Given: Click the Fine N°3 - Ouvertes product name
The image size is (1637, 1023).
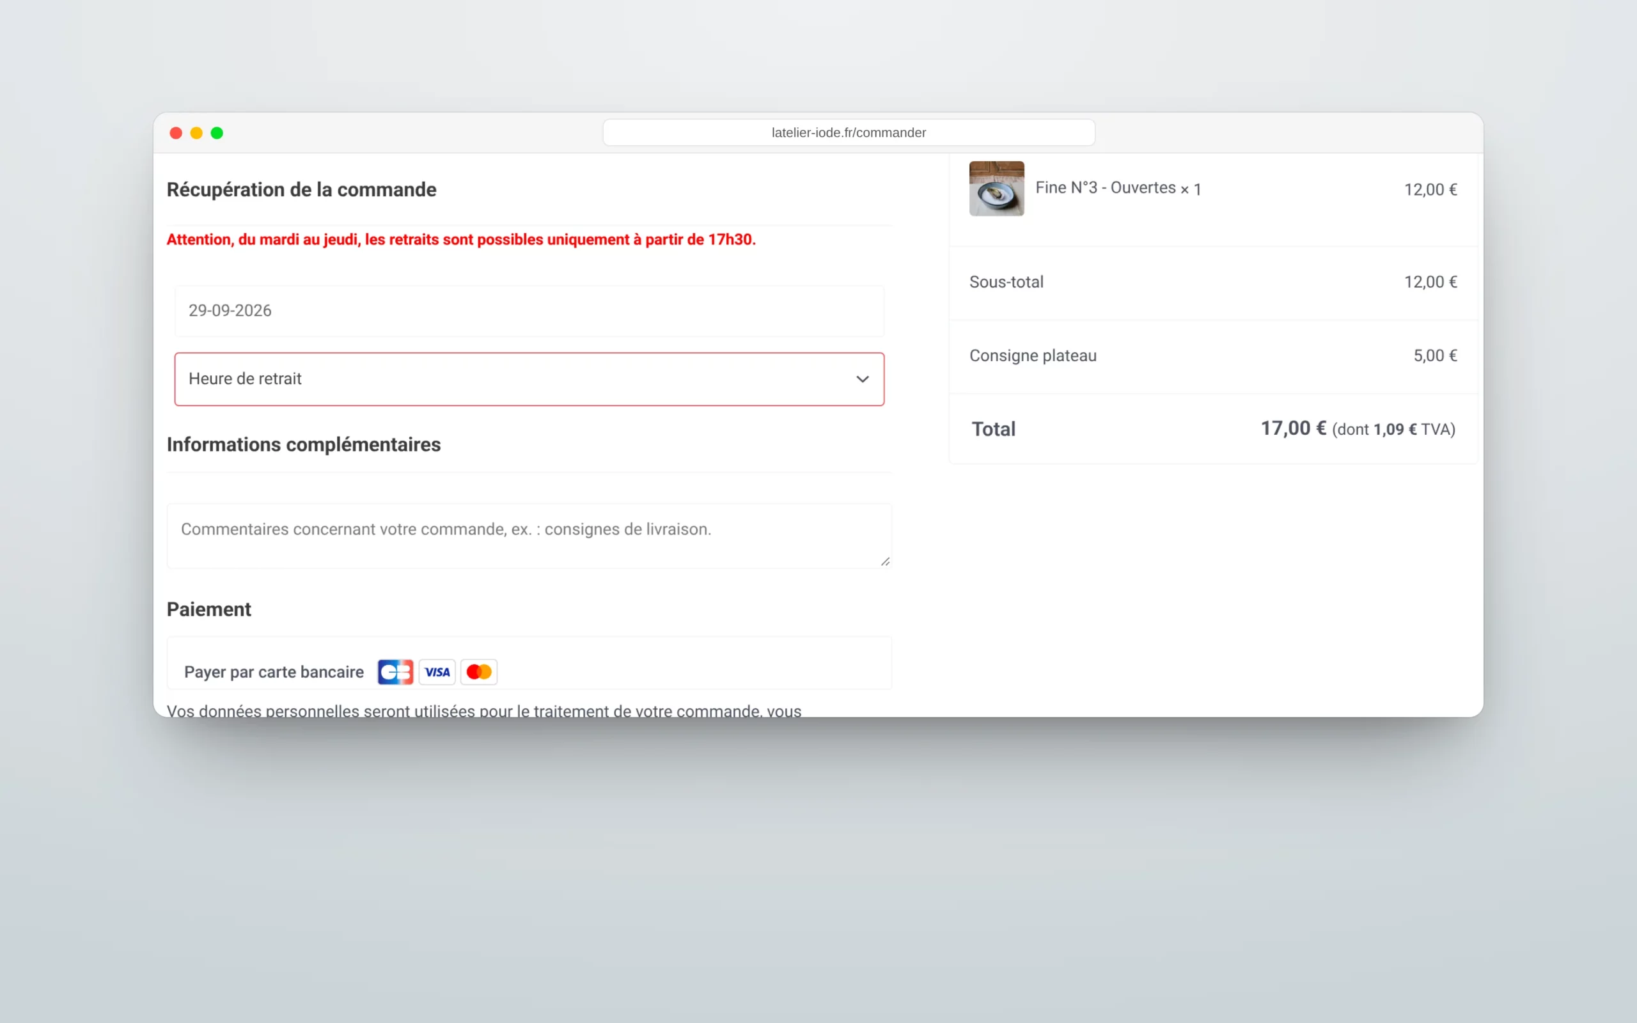Looking at the screenshot, I should (x=1106, y=187).
